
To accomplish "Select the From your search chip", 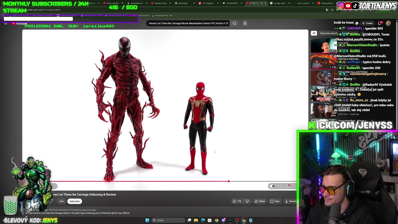I will (328, 33).
